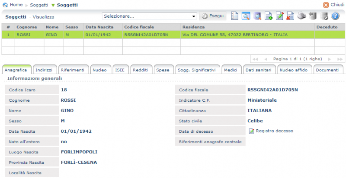Click the first Soggetti breadcrumb link

pos(39,5)
